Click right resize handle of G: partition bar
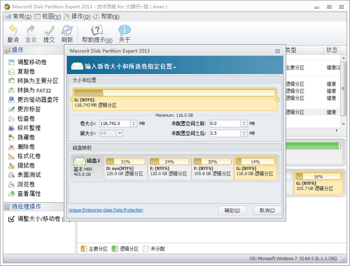Image resolution: width=350 pixels, height=266 pixels. point(277,99)
